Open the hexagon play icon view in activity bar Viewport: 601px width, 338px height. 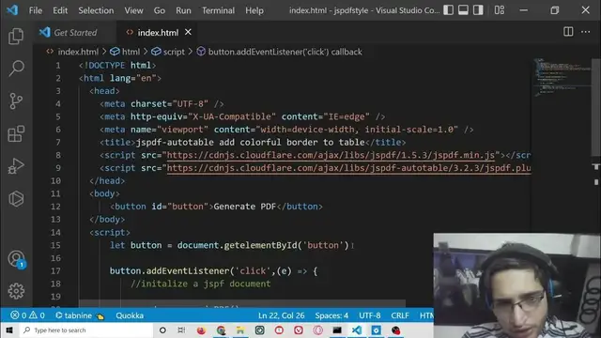(16, 199)
